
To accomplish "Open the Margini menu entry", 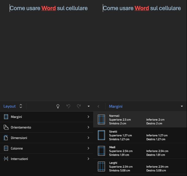I will coord(47,117).
